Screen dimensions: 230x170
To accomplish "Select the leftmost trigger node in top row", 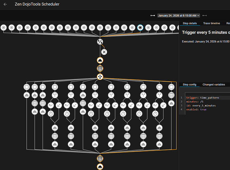I will point(4,28).
